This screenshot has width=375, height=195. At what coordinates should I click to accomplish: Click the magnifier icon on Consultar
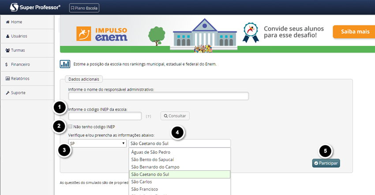click(165, 116)
